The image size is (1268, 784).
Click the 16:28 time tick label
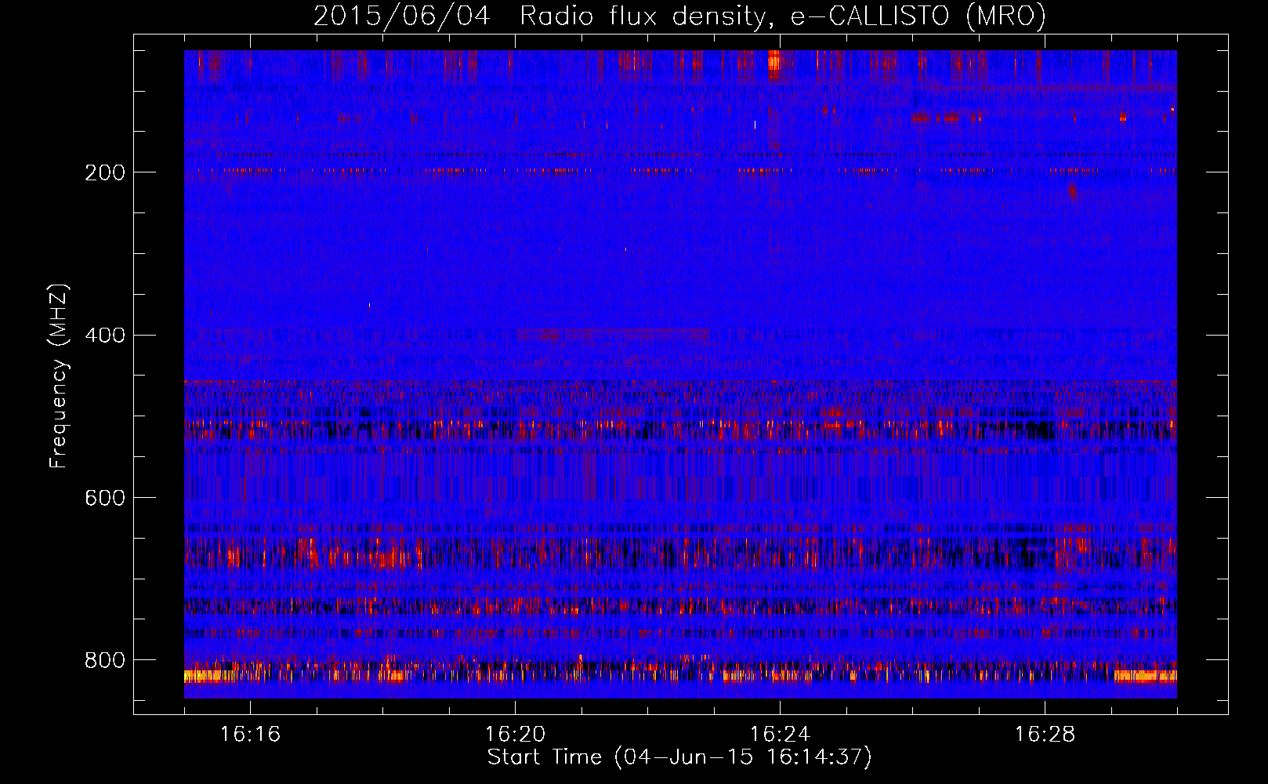click(x=1045, y=735)
